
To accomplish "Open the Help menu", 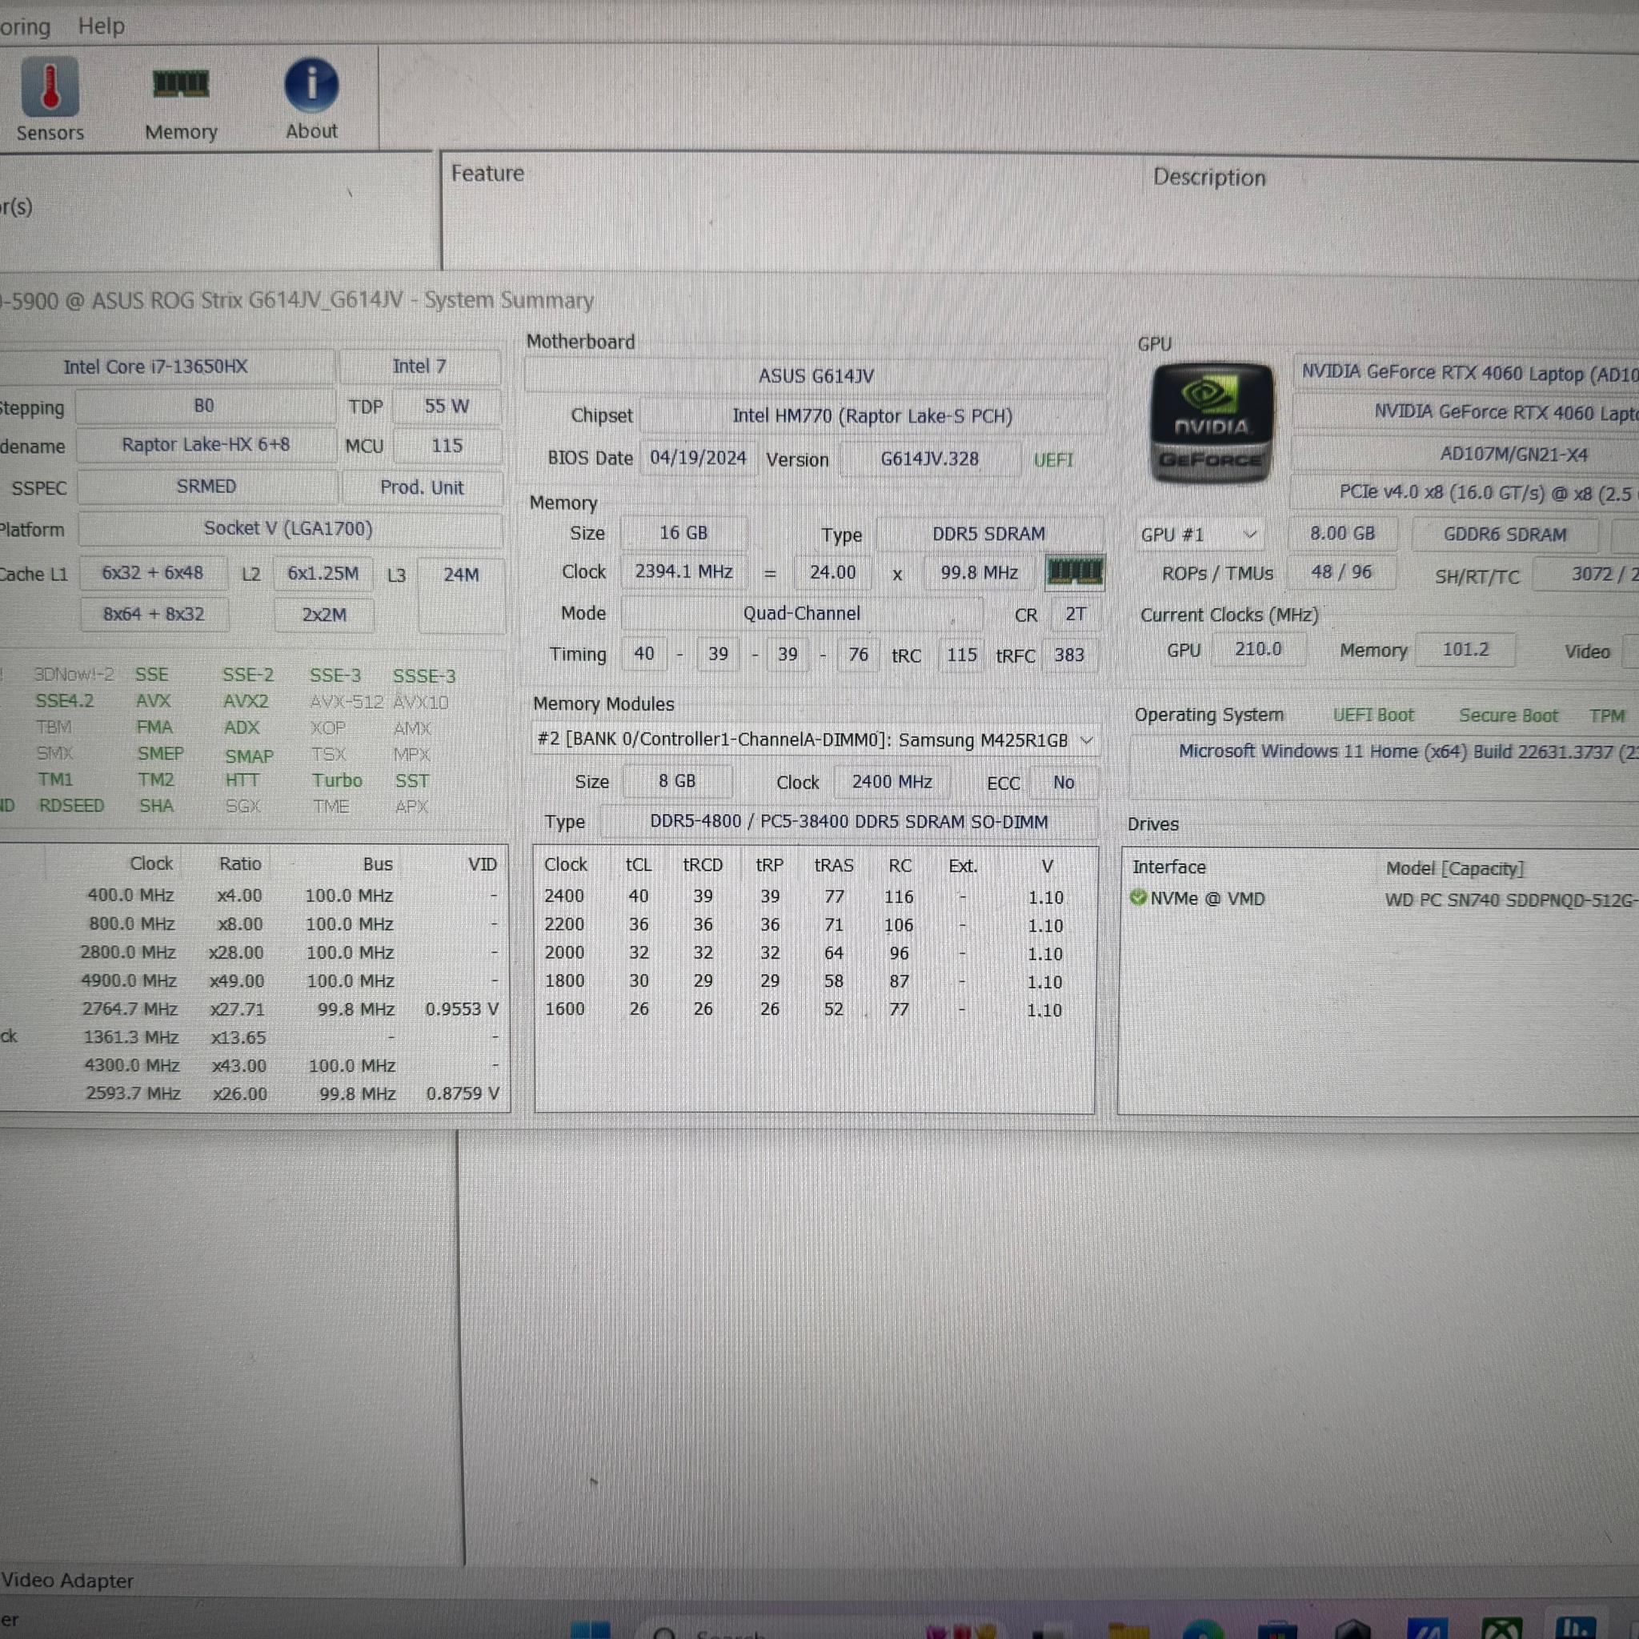I will coord(101,26).
